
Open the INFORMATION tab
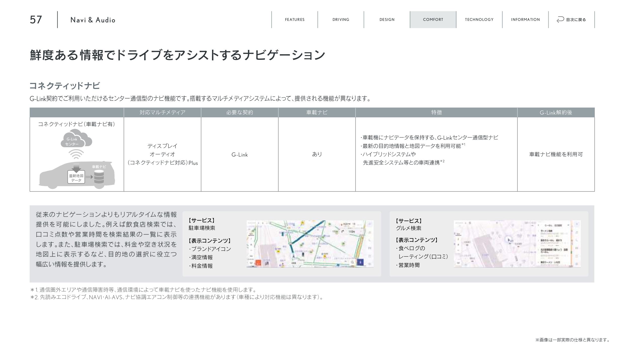[x=525, y=20]
